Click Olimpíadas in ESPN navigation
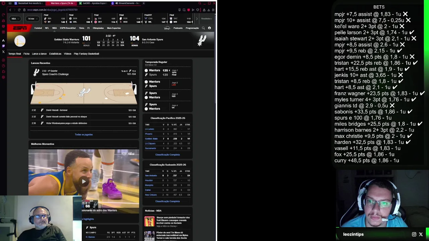Screen dimensions: 429x241 (x=98, y=28)
